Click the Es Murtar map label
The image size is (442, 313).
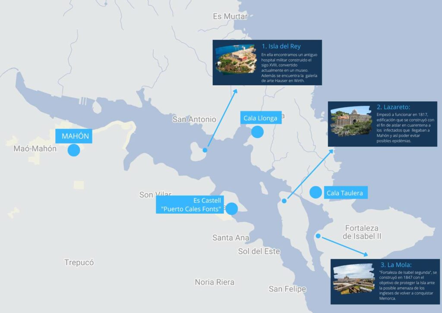click(x=230, y=16)
